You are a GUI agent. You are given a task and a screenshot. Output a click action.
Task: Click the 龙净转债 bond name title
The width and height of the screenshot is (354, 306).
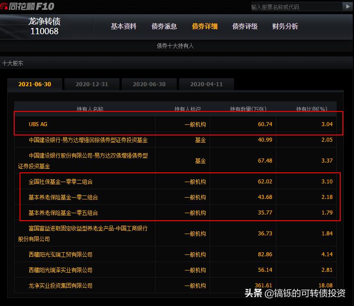(x=44, y=21)
